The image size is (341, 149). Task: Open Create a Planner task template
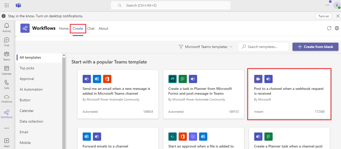[289, 138]
